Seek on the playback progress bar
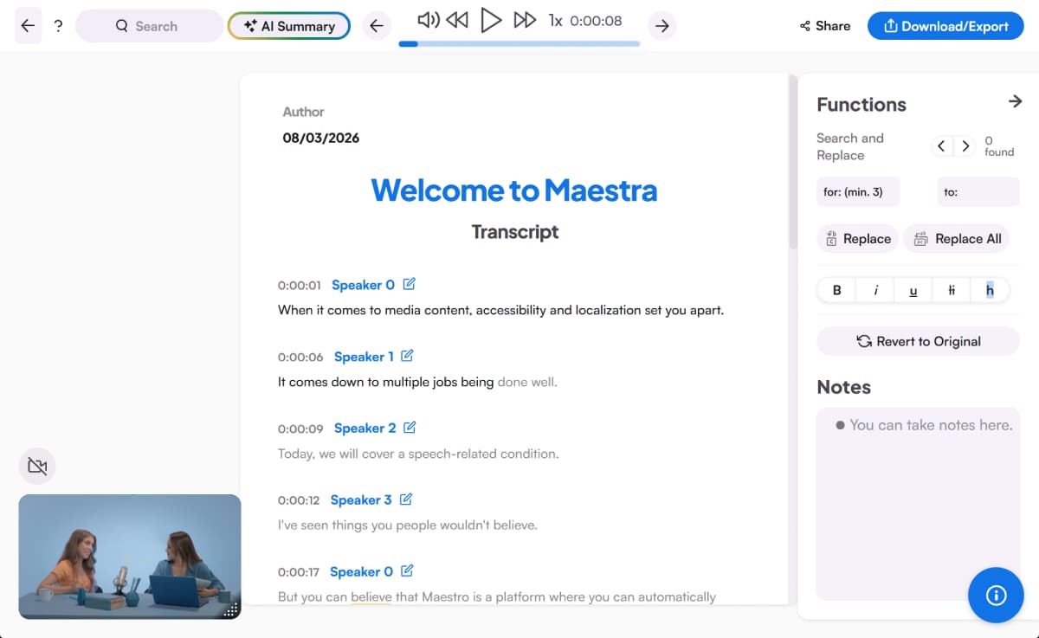This screenshot has width=1039, height=638. pos(519,43)
